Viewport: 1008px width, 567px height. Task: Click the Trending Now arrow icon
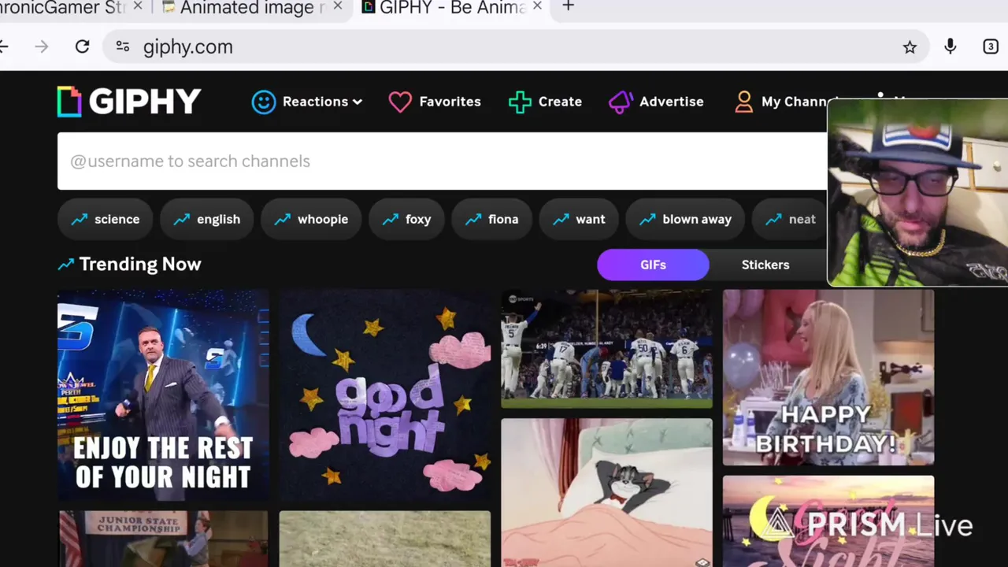(x=65, y=265)
